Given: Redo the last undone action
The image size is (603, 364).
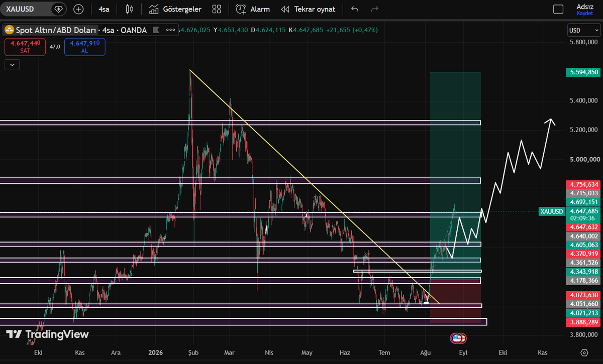Looking at the screenshot, I should (x=374, y=9).
